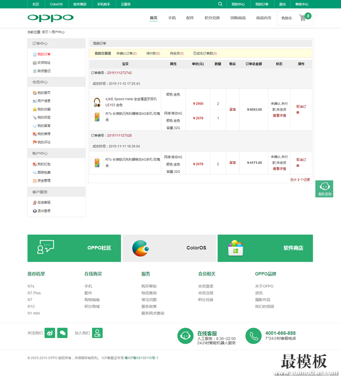Switch to 待付款(0) filter
The width and height of the screenshot is (341, 378).
tap(153, 53)
